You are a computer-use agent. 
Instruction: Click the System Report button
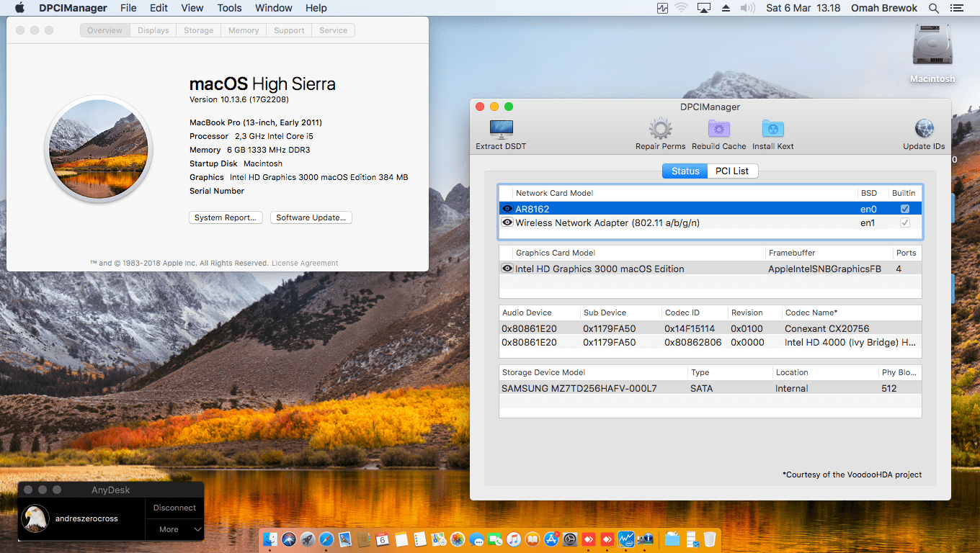point(225,217)
